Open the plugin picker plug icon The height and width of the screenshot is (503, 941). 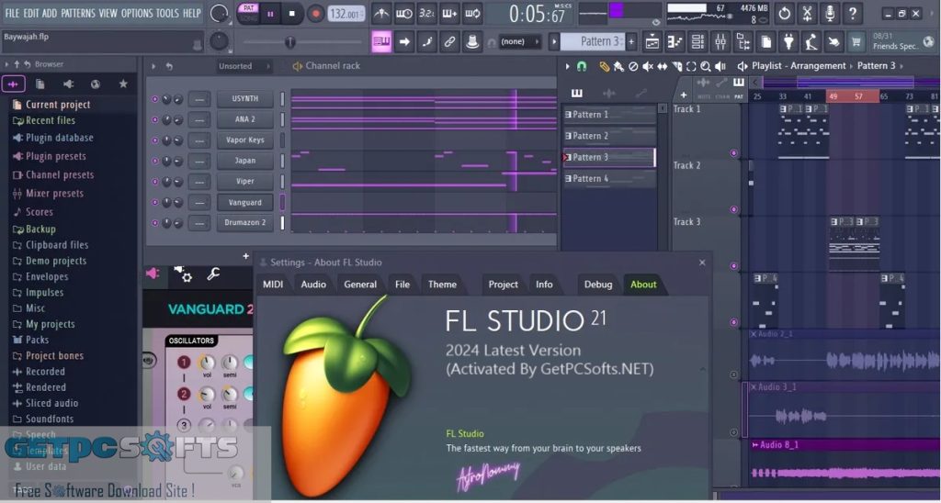pyautogui.click(x=788, y=41)
